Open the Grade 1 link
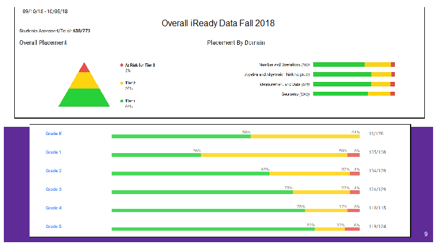This screenshot has height=246, width=438. pos(53,152)
